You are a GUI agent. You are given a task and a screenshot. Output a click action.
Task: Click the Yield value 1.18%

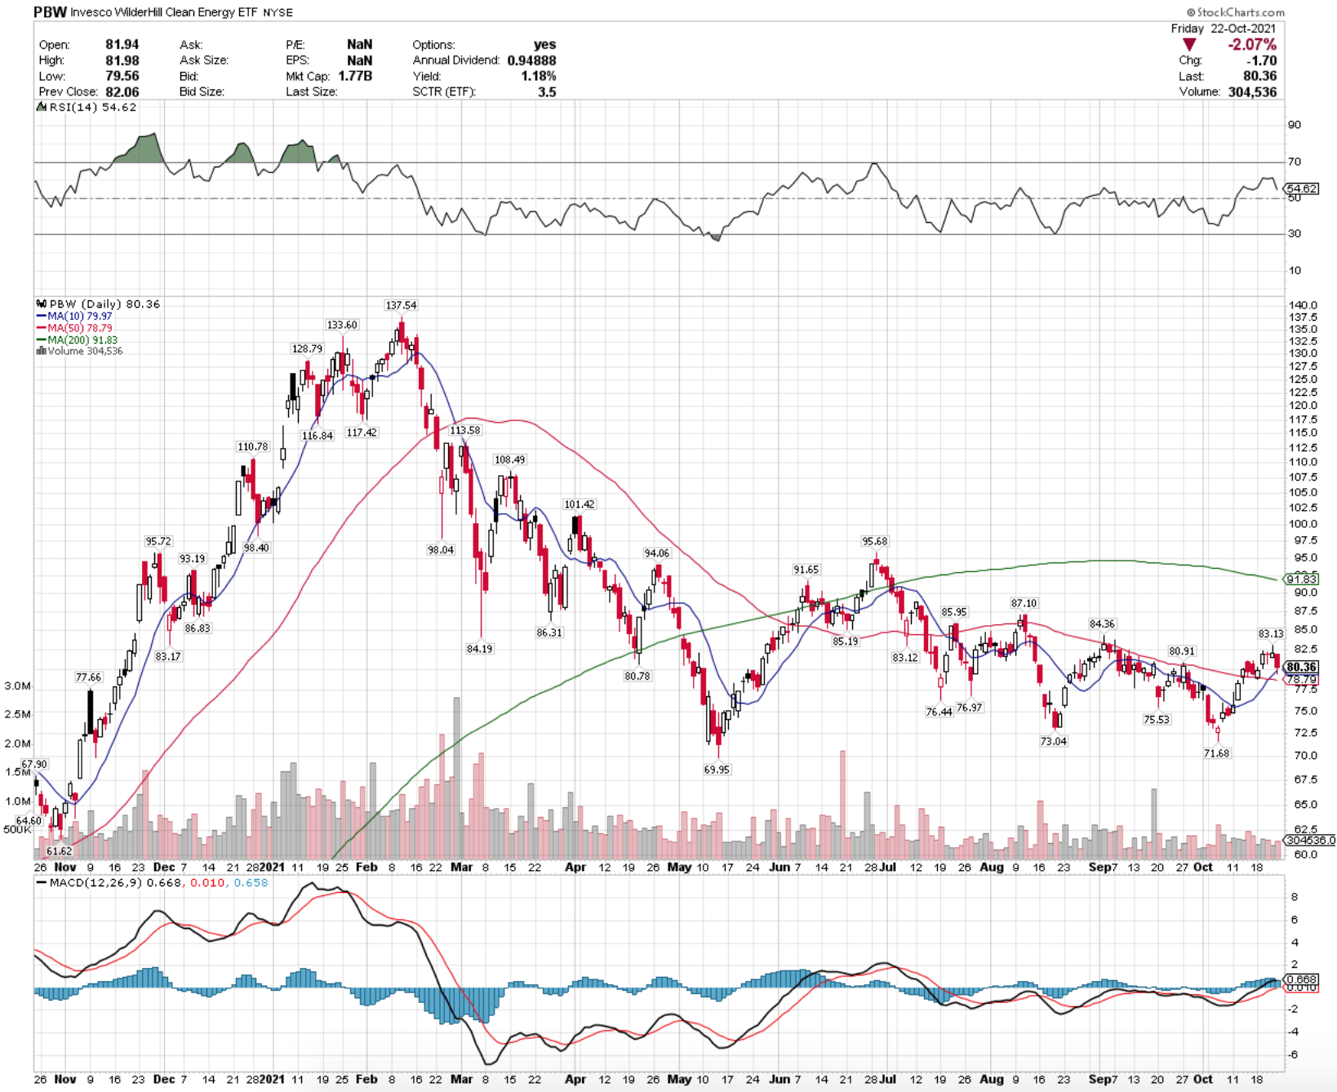(539, 76)
